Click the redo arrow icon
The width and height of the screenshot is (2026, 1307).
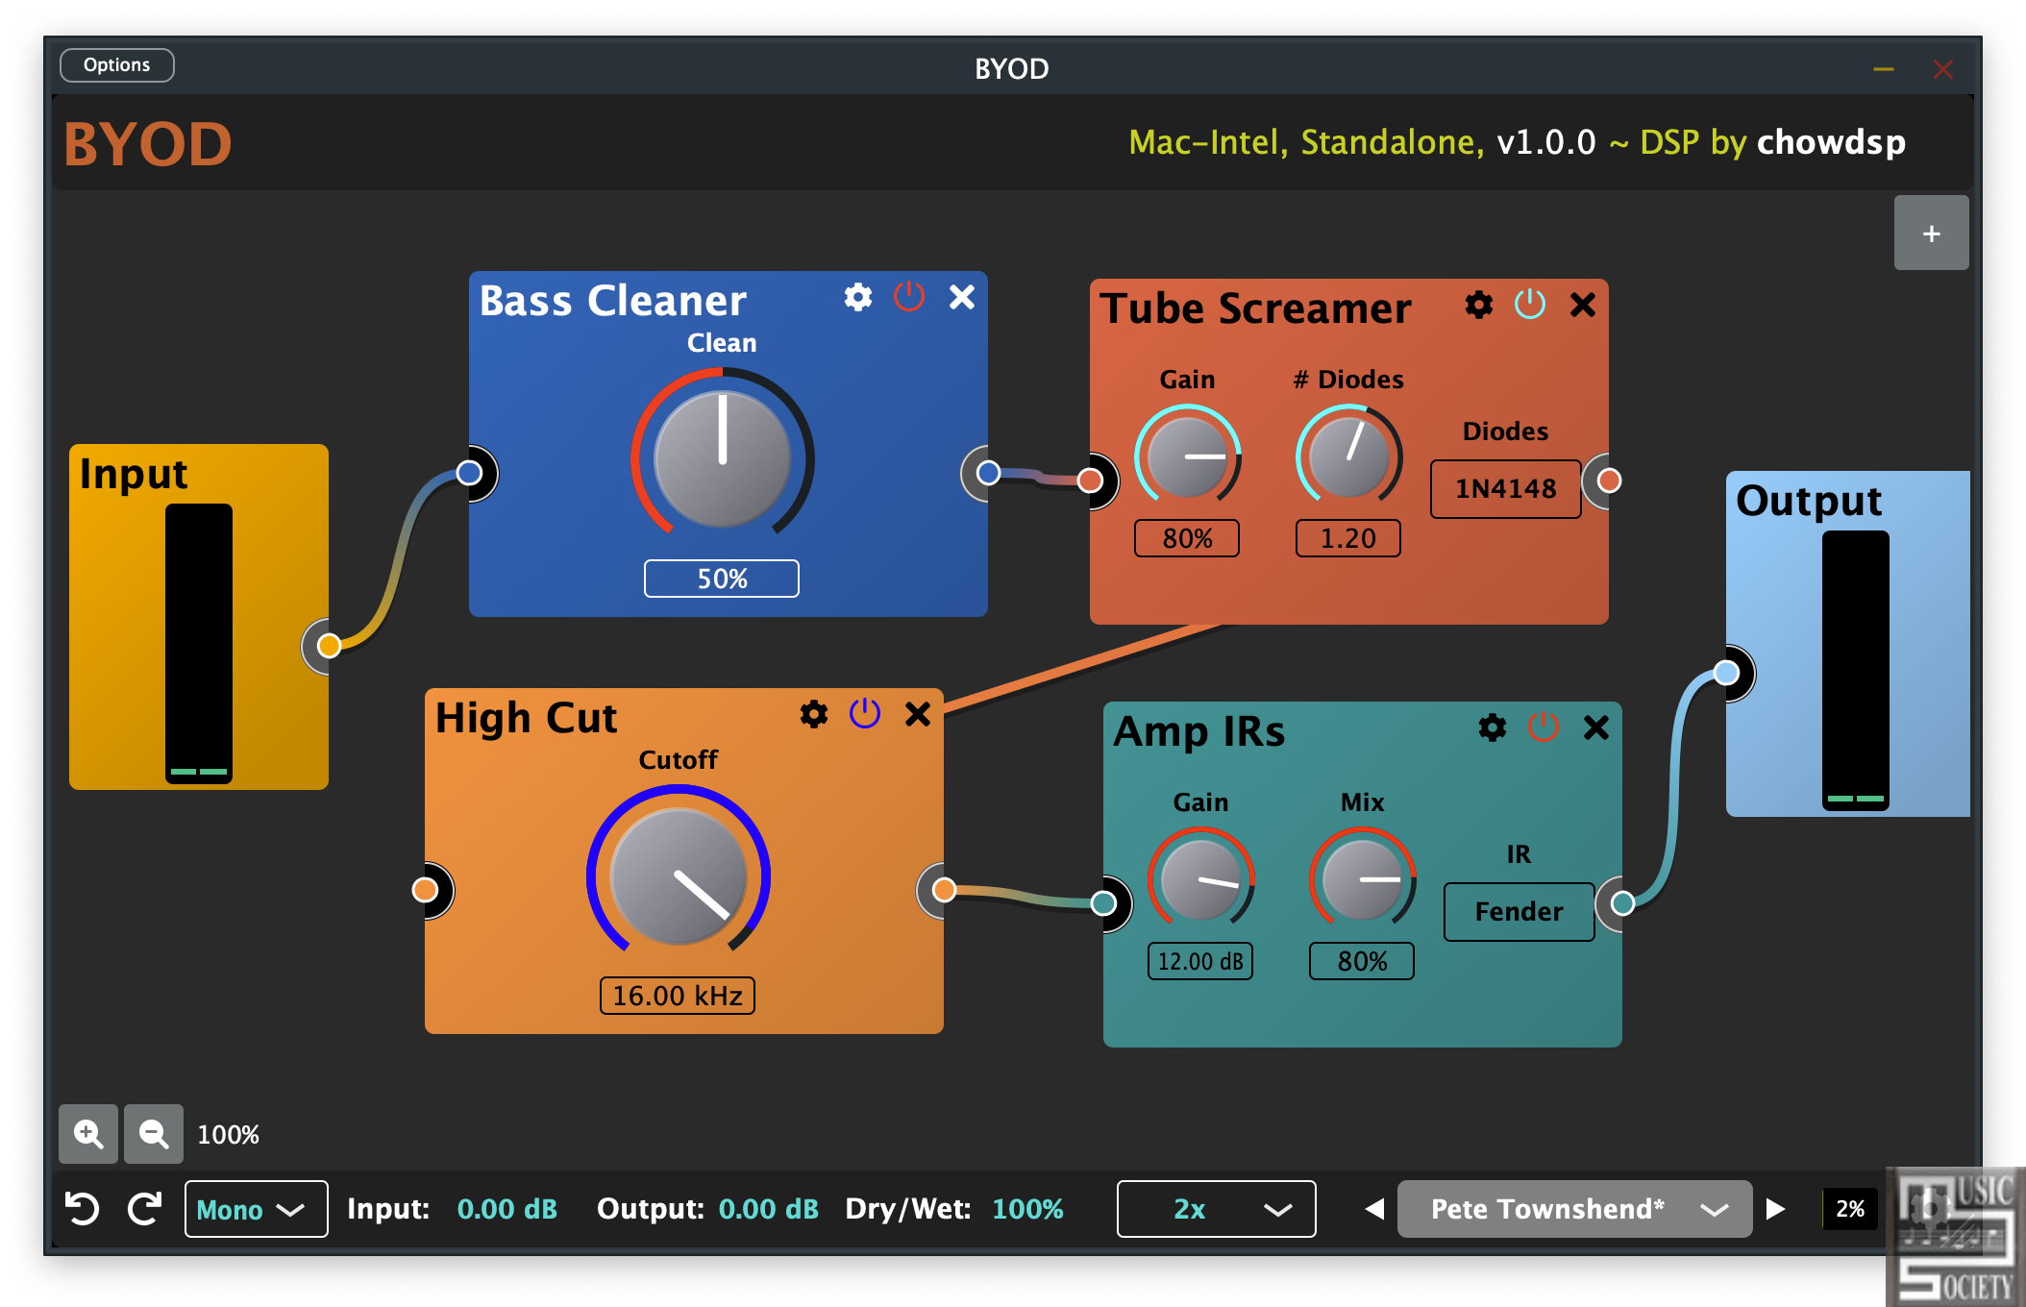144,1209
